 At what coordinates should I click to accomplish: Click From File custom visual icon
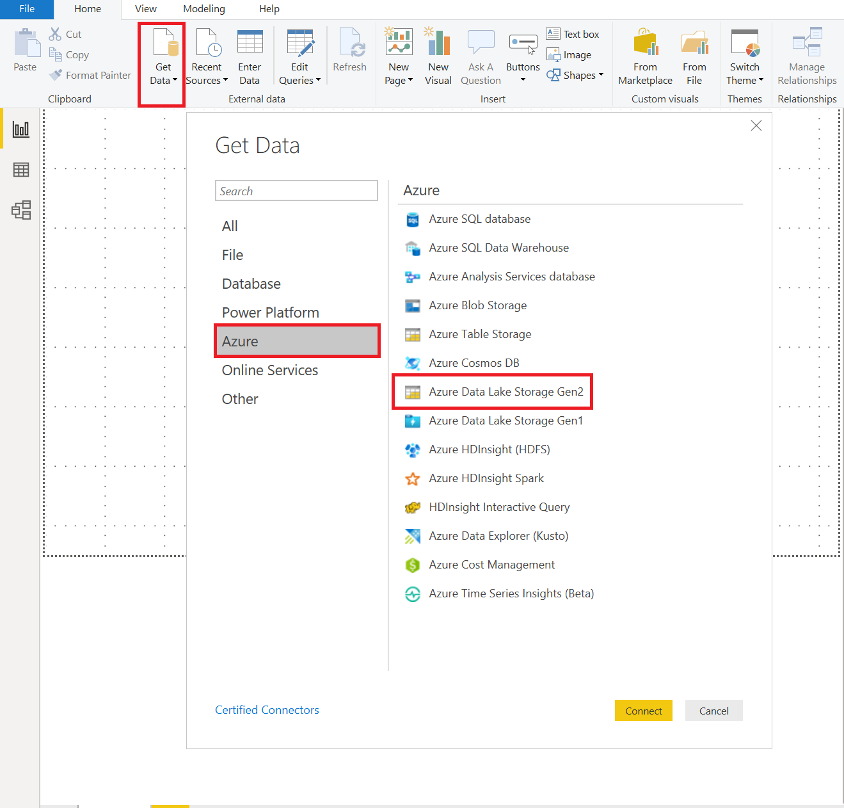694,44
